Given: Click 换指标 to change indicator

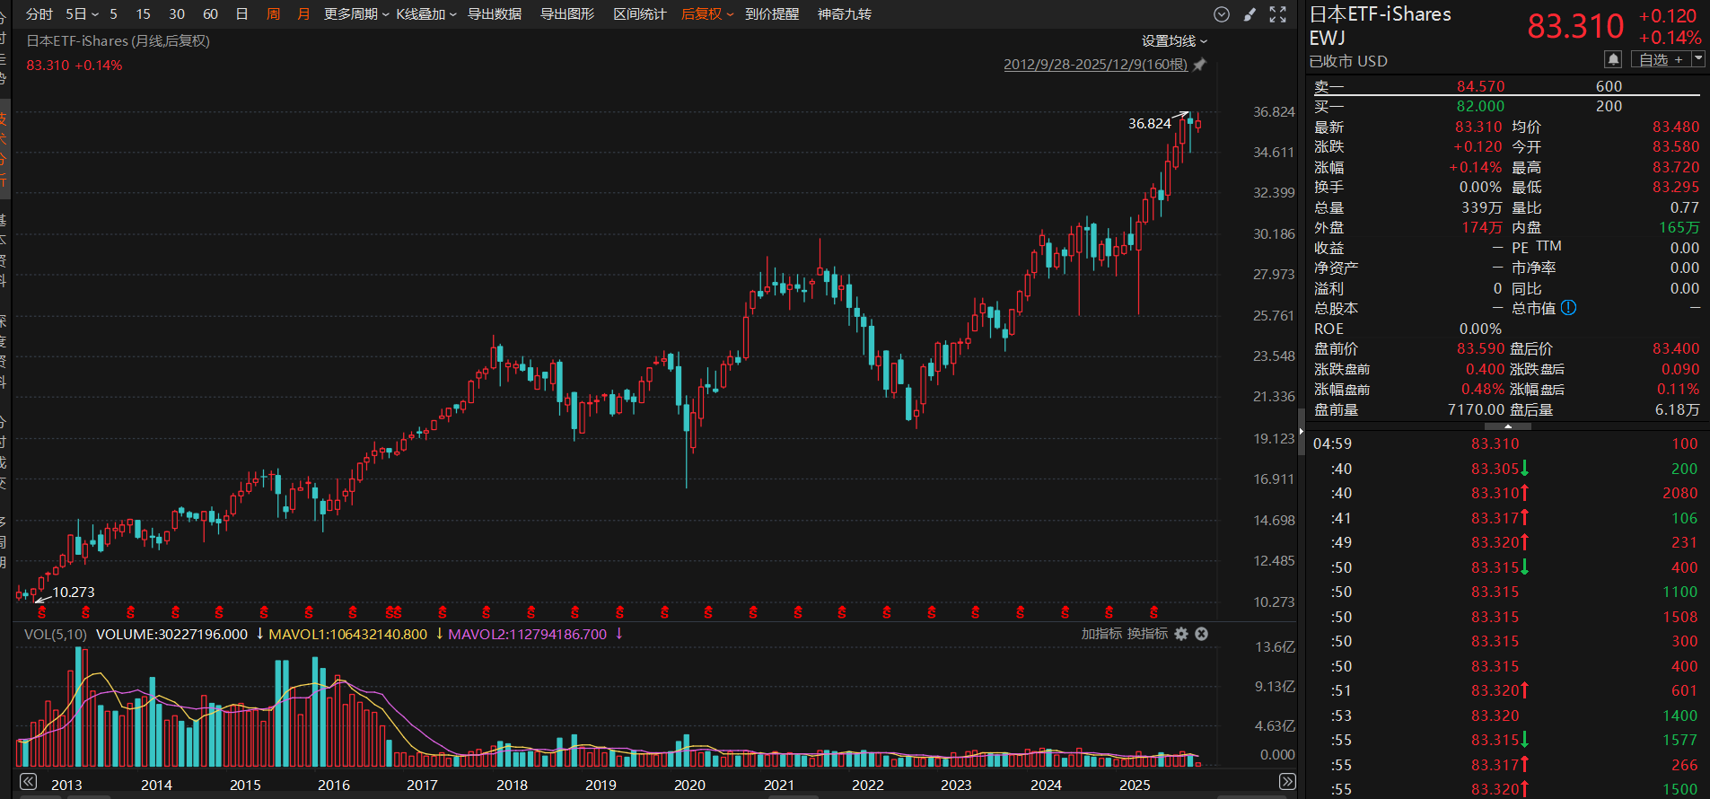Looking at the screenshot, I should click(x=1148, y=634).
